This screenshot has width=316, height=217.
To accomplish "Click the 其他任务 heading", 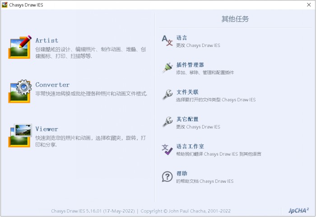I will 235,19.
